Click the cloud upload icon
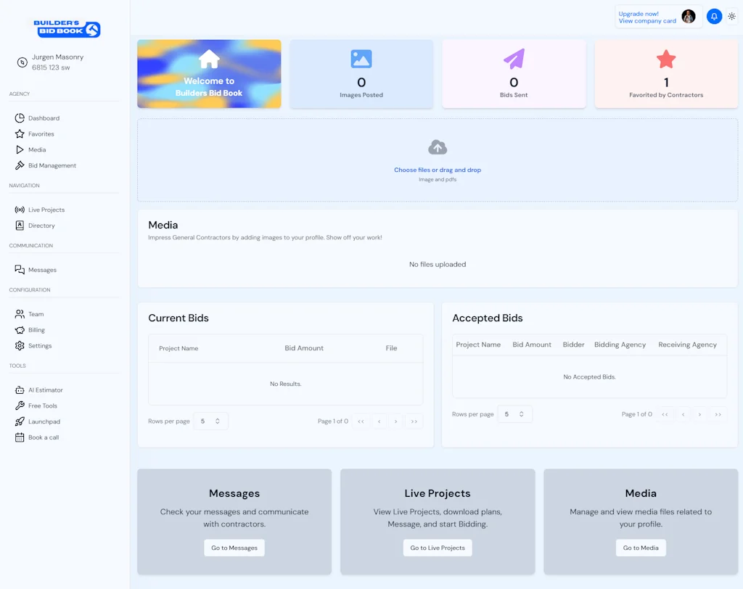 pyautogui.click(x=438, y=148)
